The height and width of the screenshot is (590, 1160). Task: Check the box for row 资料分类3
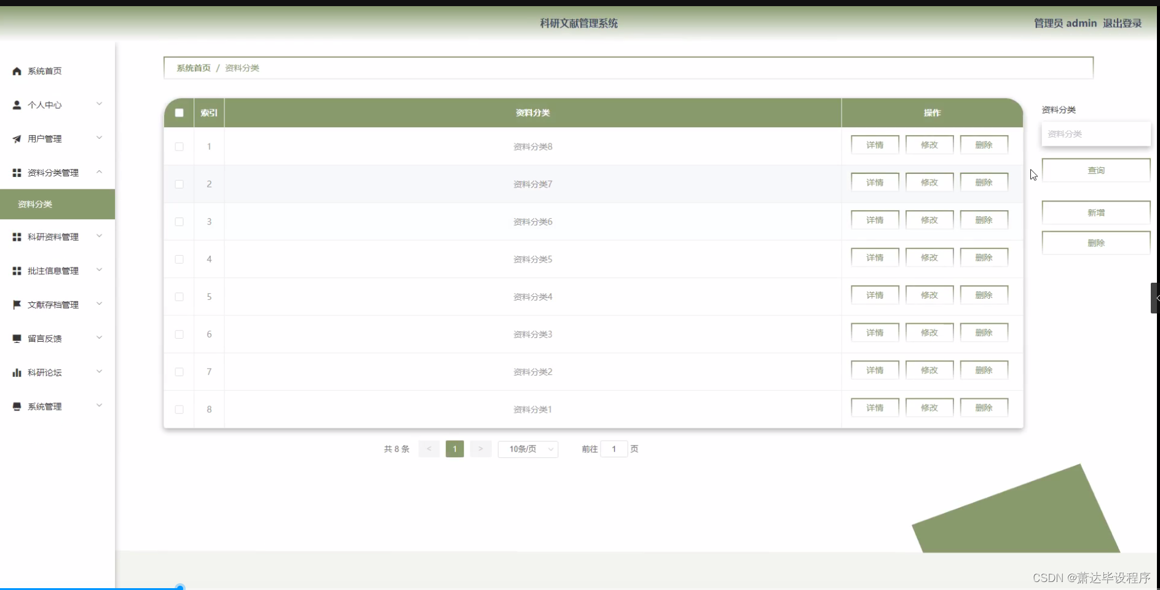pyautogui.click(x=179, y=334)
